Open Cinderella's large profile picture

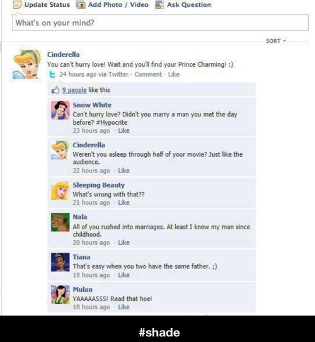click(x=26, y=65)
